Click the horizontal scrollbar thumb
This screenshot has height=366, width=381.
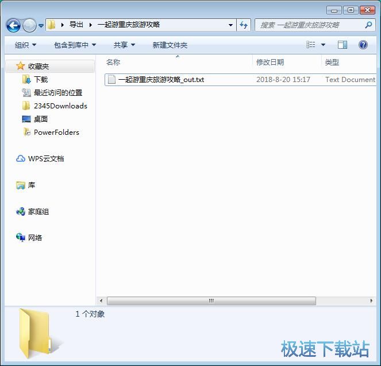click(x=211, y=301)
